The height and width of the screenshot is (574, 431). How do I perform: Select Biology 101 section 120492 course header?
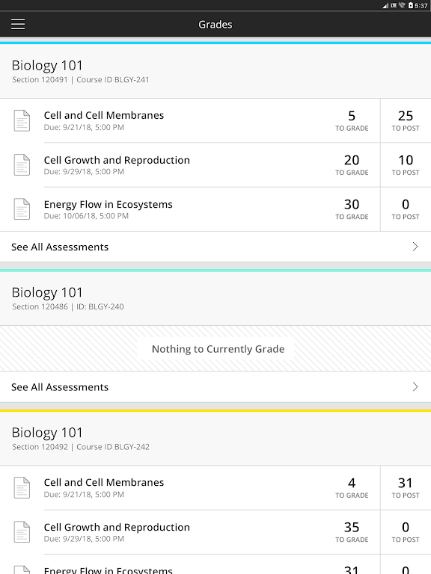click(x=215, y=439)
